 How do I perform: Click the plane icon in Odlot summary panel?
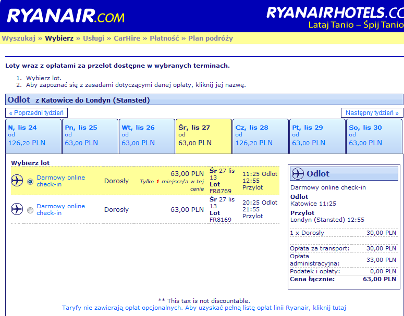pyautogui.click(x=298, y=174)
